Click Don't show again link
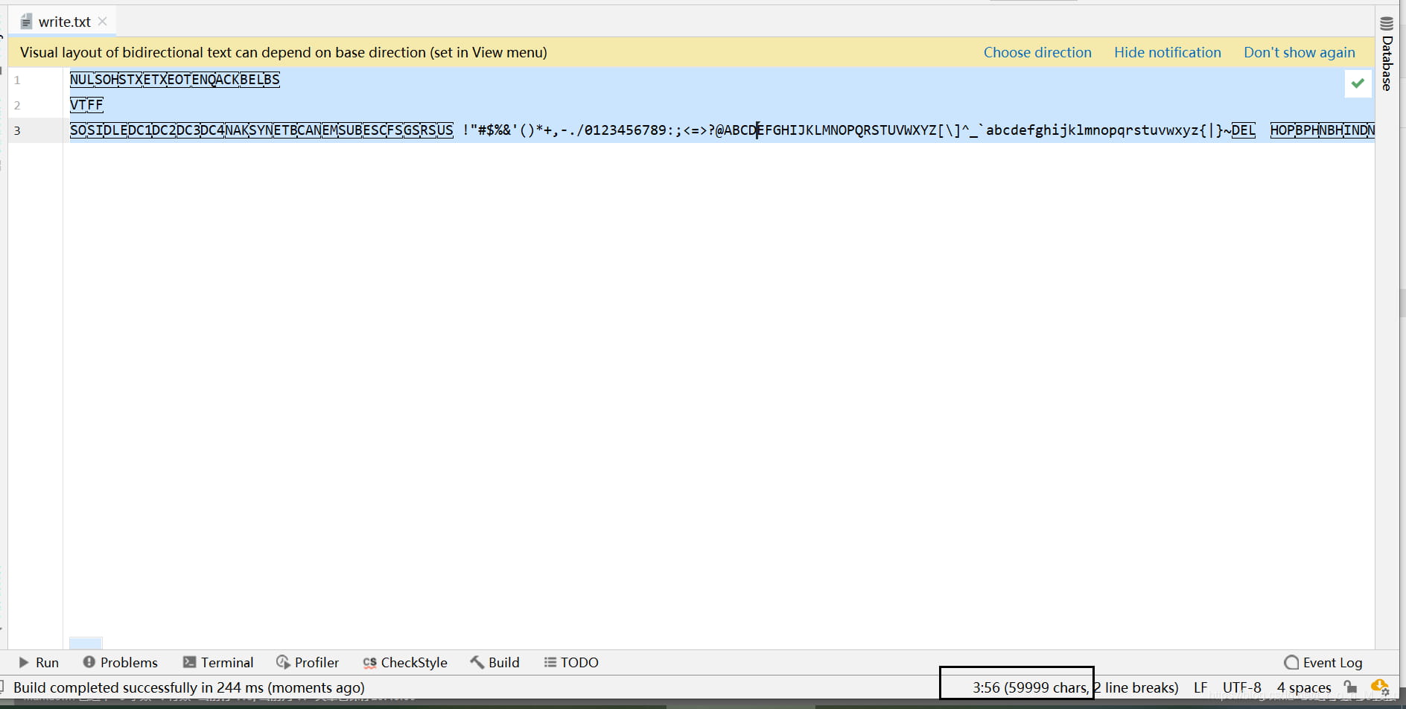Image resolution: width=1406 pixels, height=709 pixels. (x=1299, y=52)
